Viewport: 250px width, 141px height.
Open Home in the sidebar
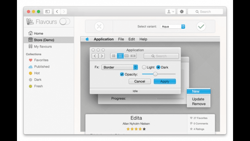click(x=49, y=33)
